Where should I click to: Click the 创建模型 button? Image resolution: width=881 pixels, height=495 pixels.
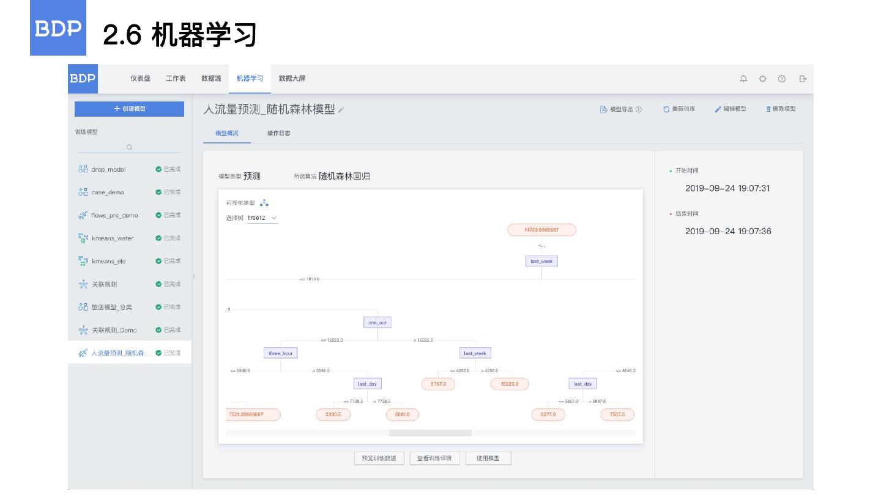(x=129, y=109)
